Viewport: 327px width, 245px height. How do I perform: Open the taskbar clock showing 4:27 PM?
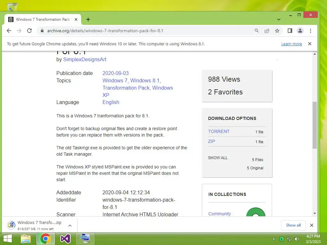[313, 239]
